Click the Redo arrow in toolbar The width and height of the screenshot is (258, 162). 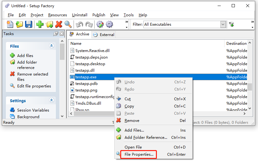pyautogui.click(x=89, y=24)
